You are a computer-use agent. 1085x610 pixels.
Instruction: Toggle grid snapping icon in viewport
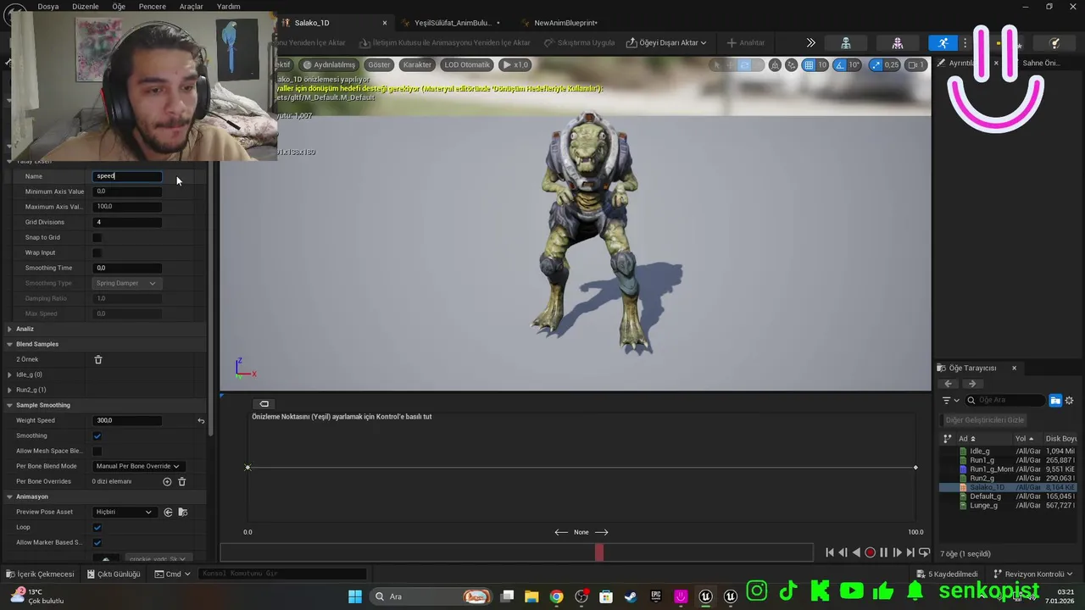(x=809, y=64)
